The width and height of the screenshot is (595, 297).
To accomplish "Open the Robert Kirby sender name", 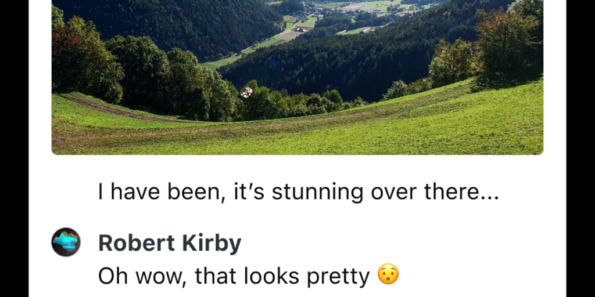I will point(170,243).
